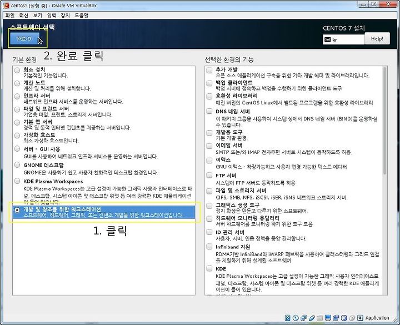Viewport: 400px width, 325px height.
Task: Check the KDE add-on checkbox
Action: point(209,268)
